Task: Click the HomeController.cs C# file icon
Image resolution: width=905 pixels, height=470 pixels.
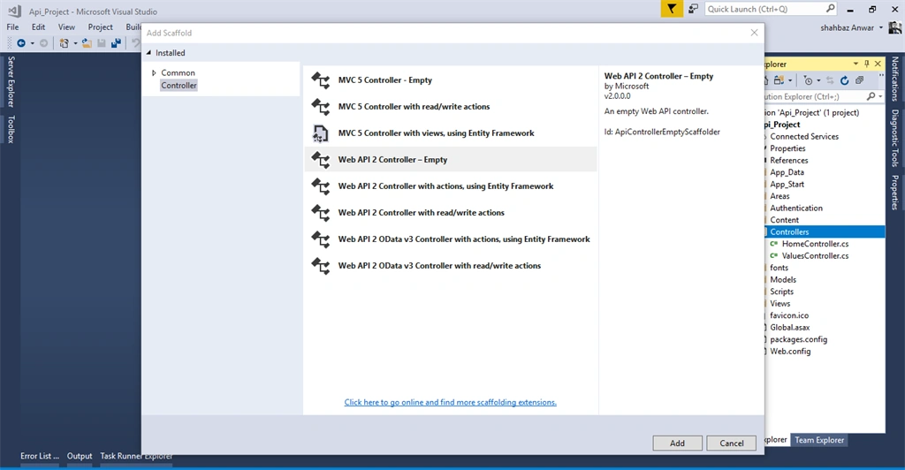Action: pyautogui.click(x=774, y=244)
